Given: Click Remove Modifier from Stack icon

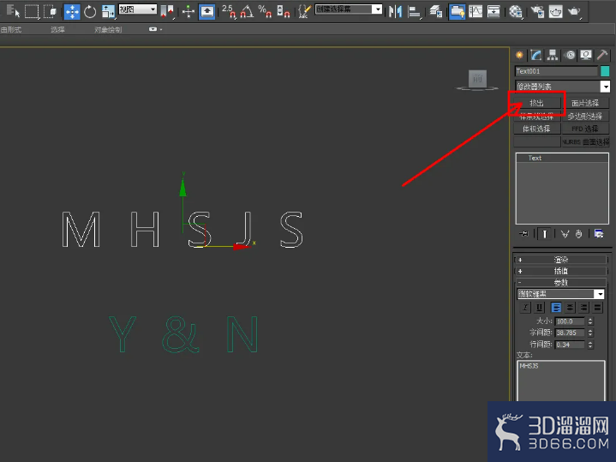Looking at the screenshot, I should pyautogui.click(x=578, y=234).
